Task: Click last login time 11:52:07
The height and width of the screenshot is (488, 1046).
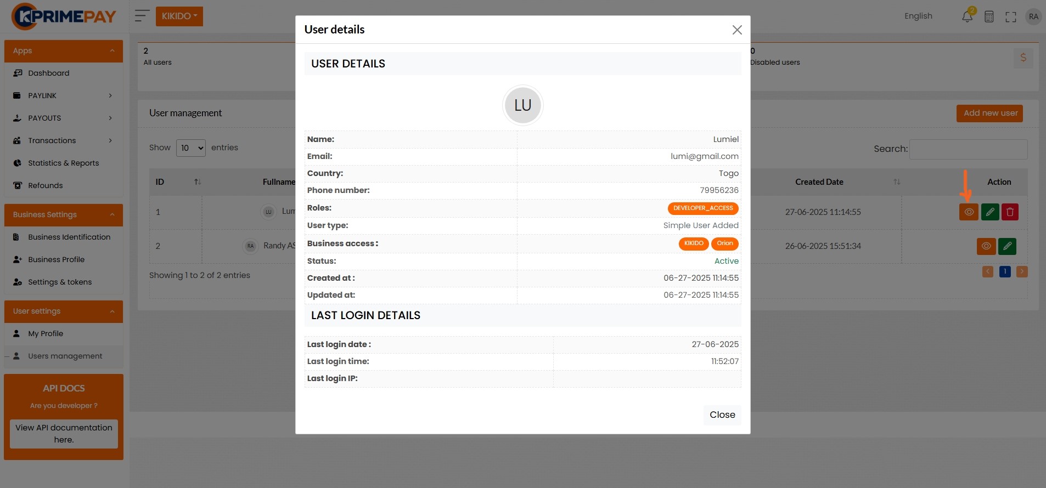Action: [725, 361]
